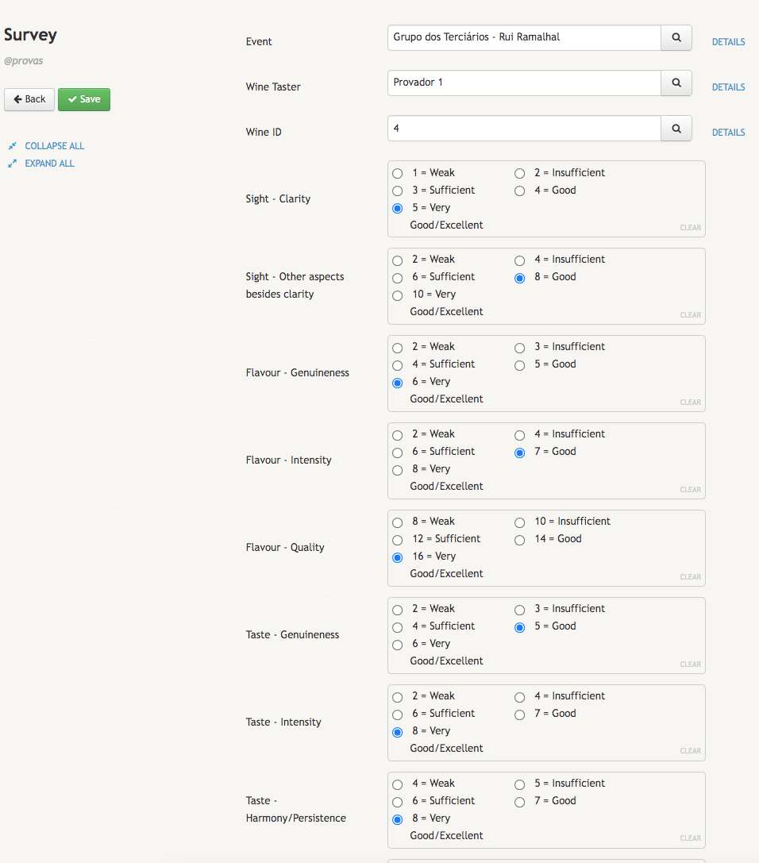
Task: Click the Wine Taster input field
Action: tap(524, 83)
